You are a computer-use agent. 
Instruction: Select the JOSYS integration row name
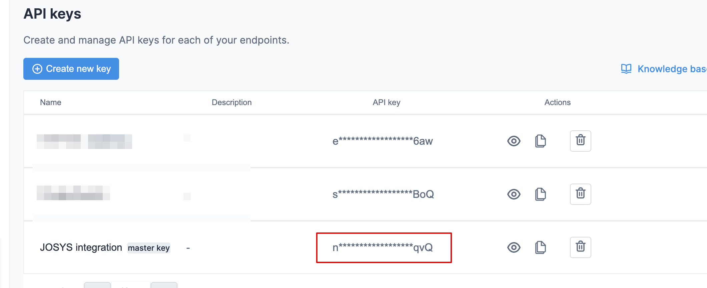click(81, 247)
